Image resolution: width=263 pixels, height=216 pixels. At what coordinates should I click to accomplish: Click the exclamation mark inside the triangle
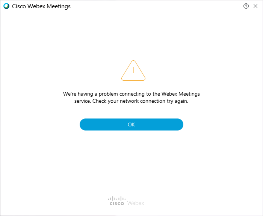pos(133,71)
